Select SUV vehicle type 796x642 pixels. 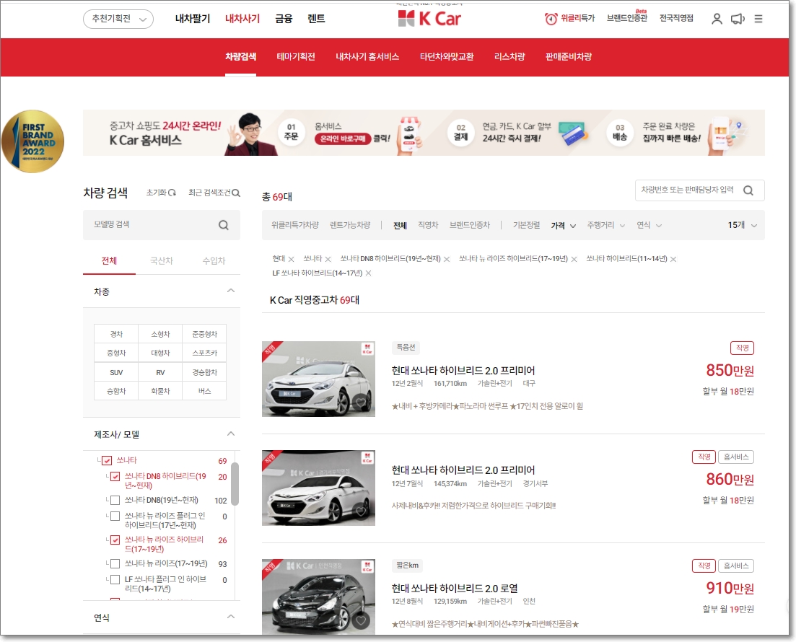tap(116, 372)
